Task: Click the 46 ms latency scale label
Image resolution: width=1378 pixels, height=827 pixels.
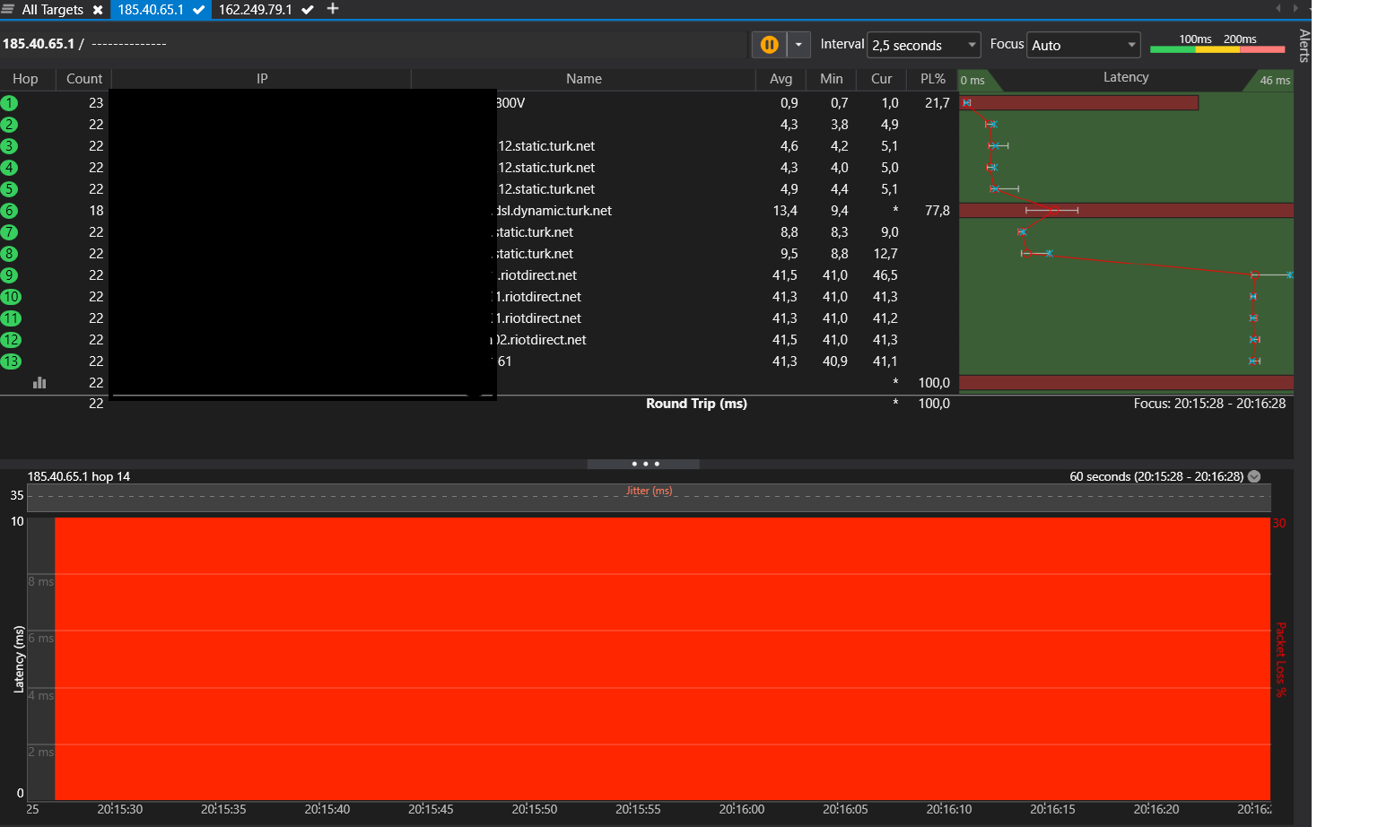Action: pos(1274,81)
